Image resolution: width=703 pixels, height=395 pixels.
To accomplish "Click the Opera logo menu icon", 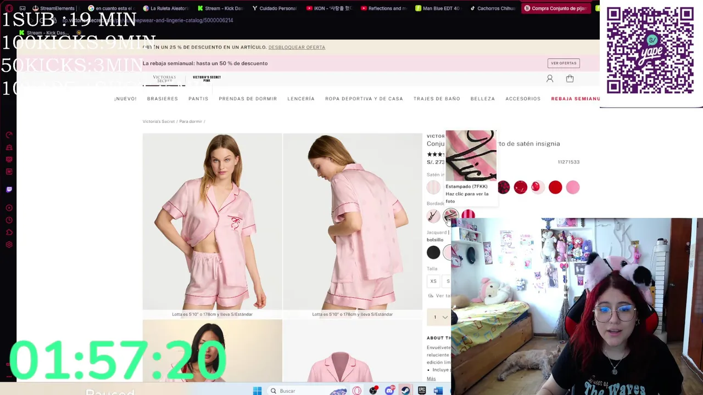I will 9,8.
